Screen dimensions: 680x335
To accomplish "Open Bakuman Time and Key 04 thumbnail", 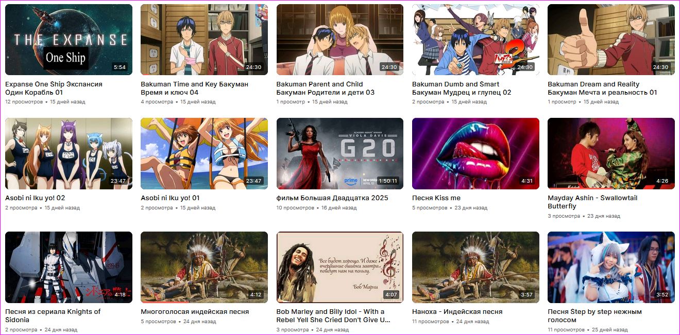I will (204, 40).
